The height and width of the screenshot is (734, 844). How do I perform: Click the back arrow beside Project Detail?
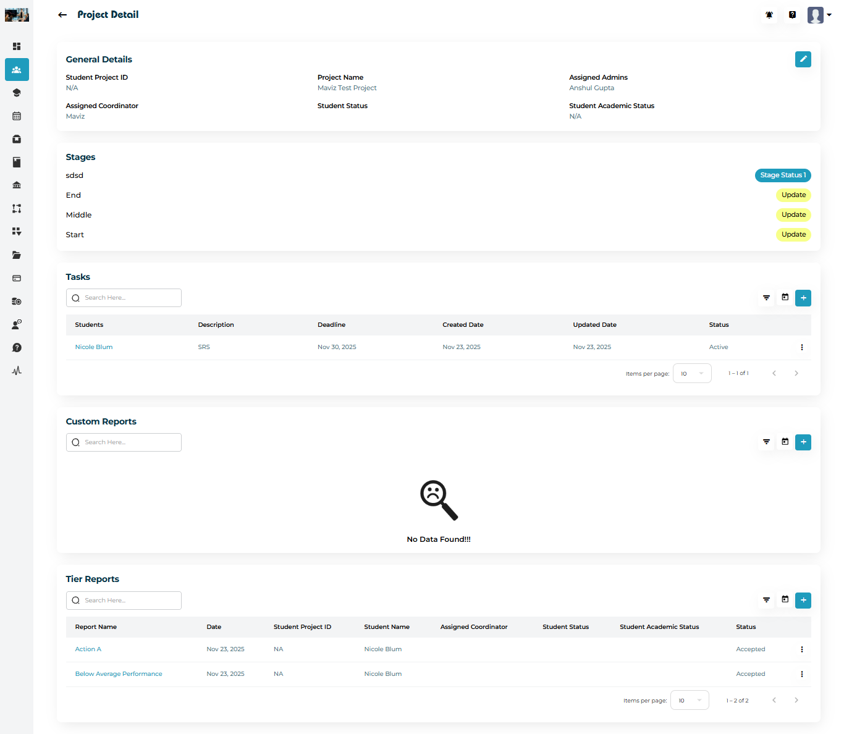(x=62, y=15)
